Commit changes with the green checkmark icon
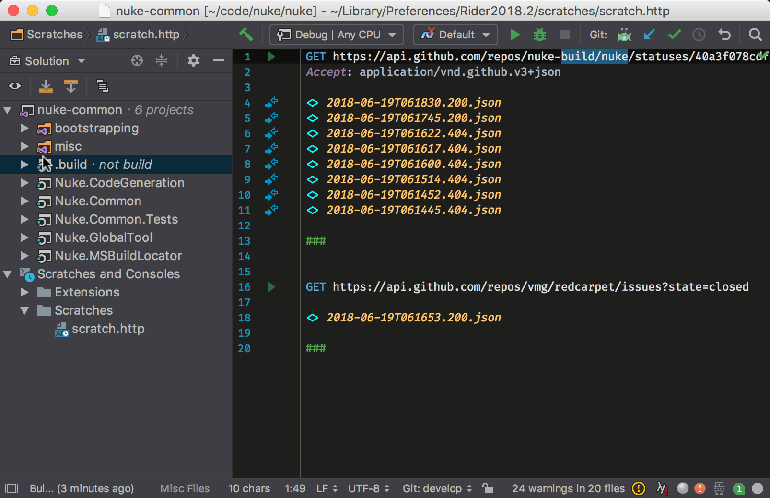The width and height of the screenshot is (770, 498). [675, 34]
